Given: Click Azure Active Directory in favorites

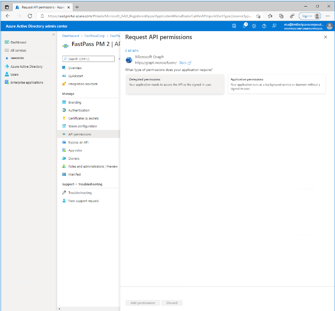Looking at the screenshot, I should 26,67.
